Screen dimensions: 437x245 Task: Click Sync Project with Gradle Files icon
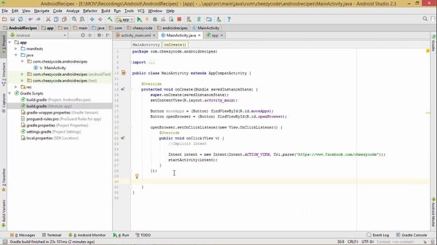(199, 20)
